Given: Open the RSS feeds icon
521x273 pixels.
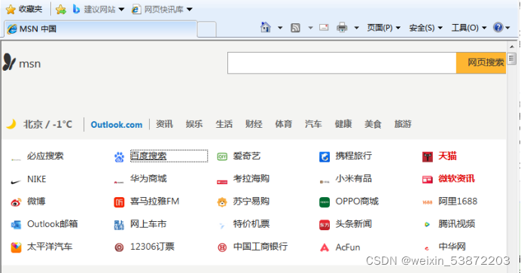Looking at the screenshot, I should 295,28.
